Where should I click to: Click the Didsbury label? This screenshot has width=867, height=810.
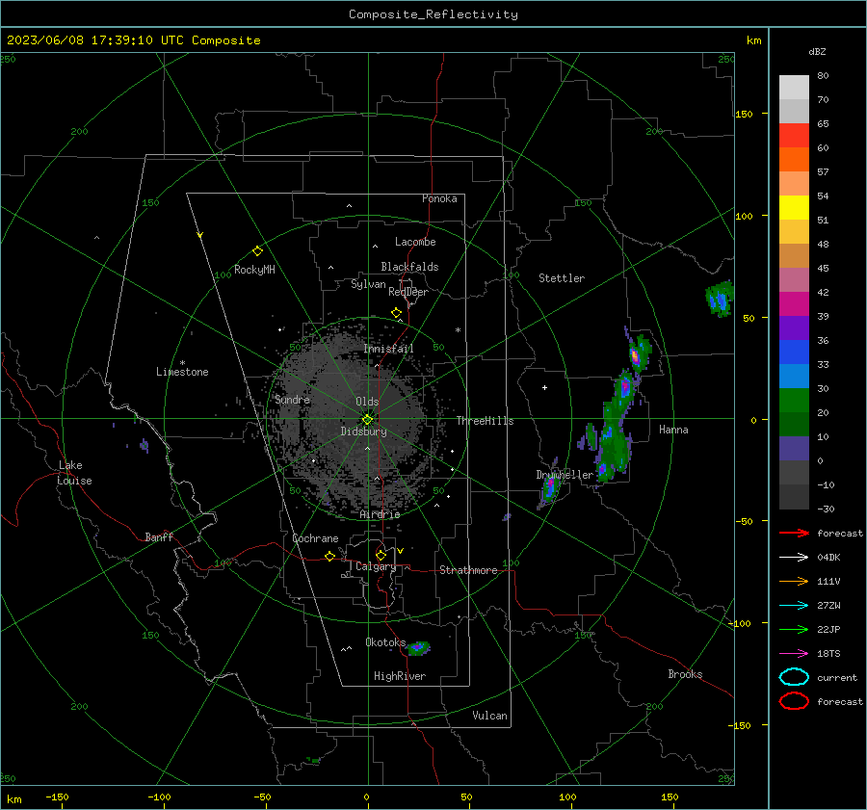(x=363, y=431)
